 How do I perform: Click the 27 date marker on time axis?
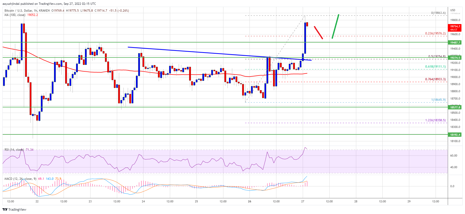[x=303, y=201]
